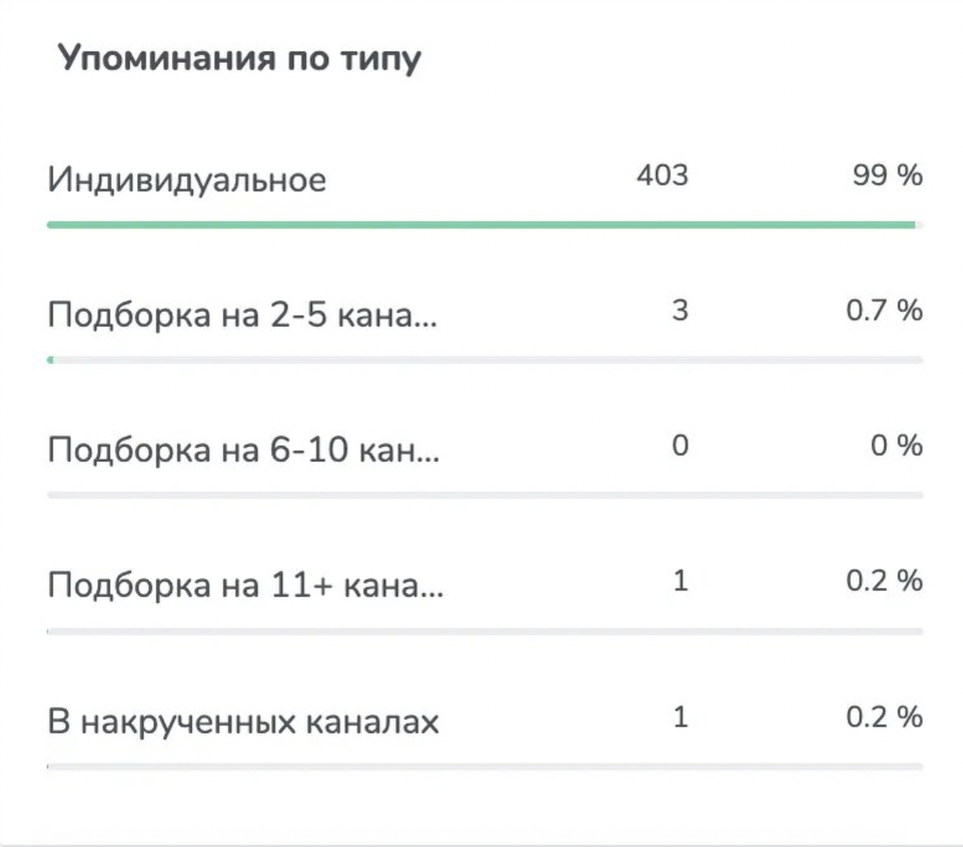Click the 0 % percentage value

896,446
